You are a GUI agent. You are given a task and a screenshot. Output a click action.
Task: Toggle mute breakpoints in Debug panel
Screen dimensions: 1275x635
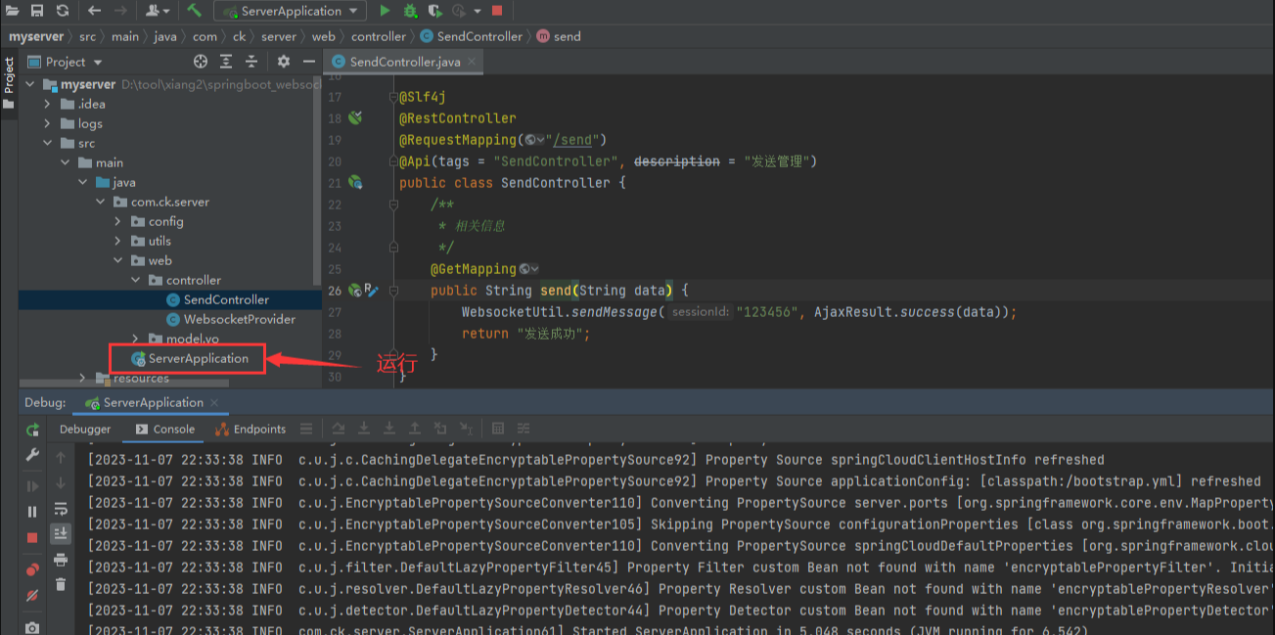(x=32, y=595)
